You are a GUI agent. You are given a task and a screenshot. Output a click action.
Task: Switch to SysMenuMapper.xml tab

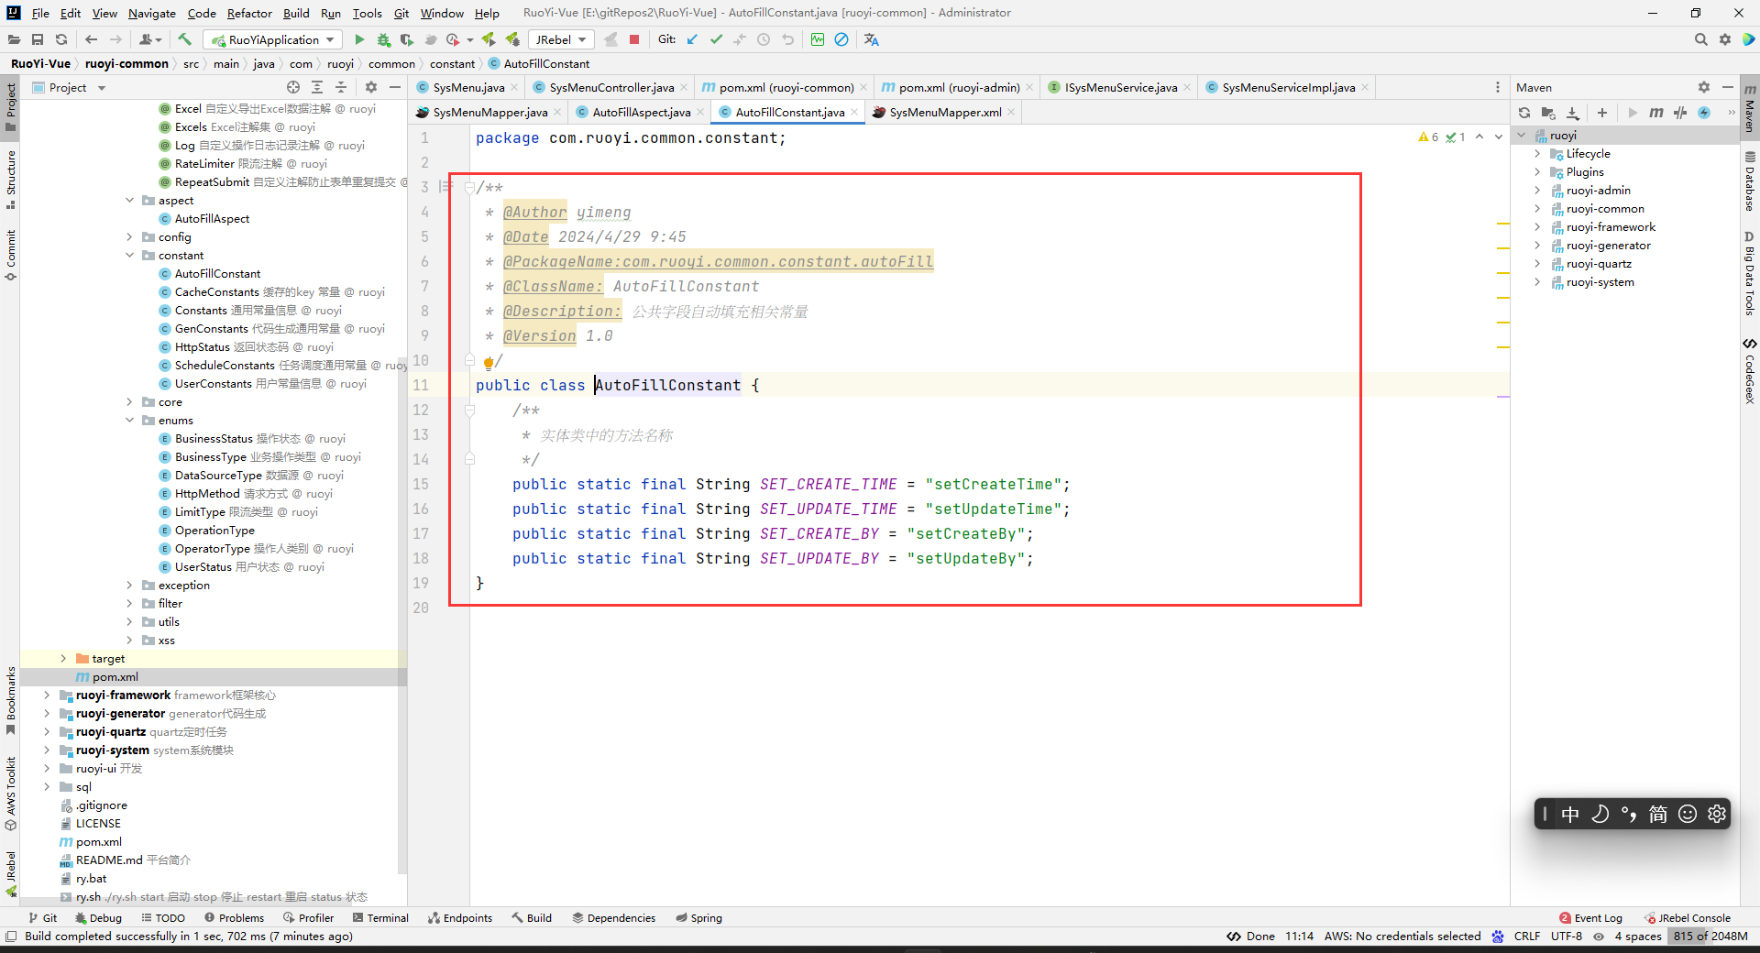click(x=945, y=112)
